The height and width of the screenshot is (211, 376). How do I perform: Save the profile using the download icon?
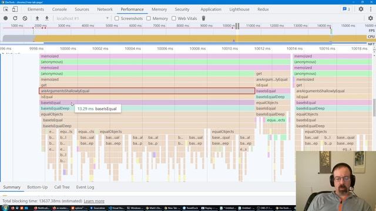coord(47,18)
